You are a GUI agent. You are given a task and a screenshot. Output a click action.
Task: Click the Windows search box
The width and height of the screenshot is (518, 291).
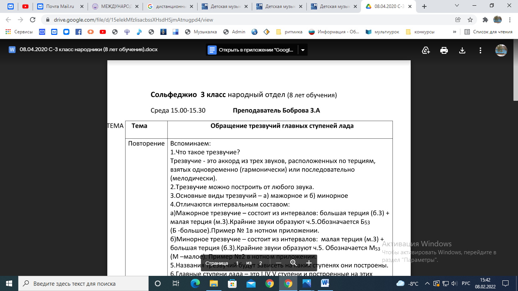tap(83, 283)
